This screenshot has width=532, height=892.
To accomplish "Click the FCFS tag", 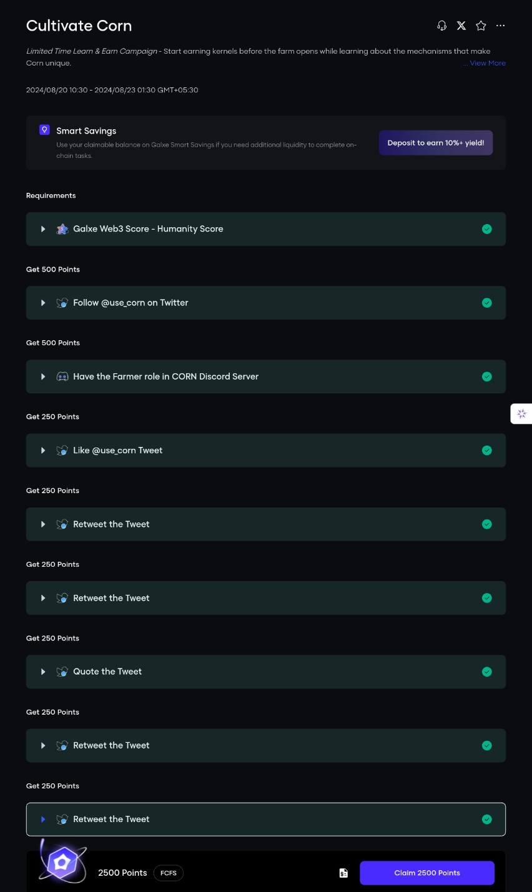I will click(x=169, y=873).
